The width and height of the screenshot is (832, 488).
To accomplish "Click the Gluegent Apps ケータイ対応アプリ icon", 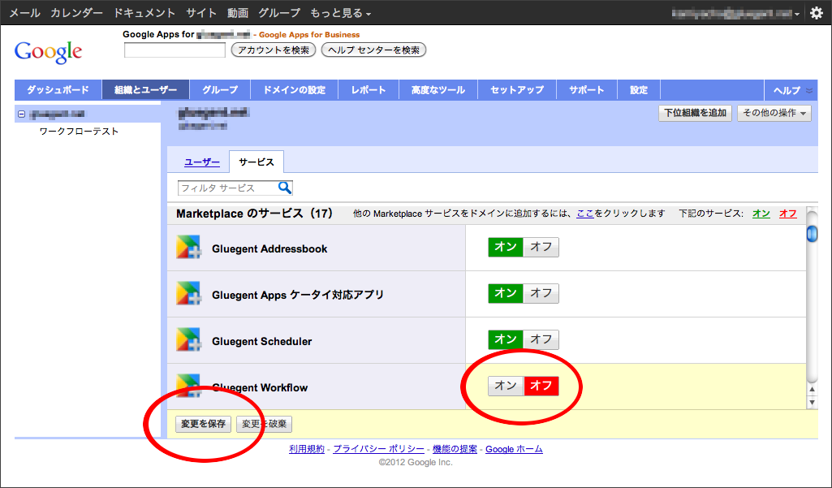I will click(188, 295).
